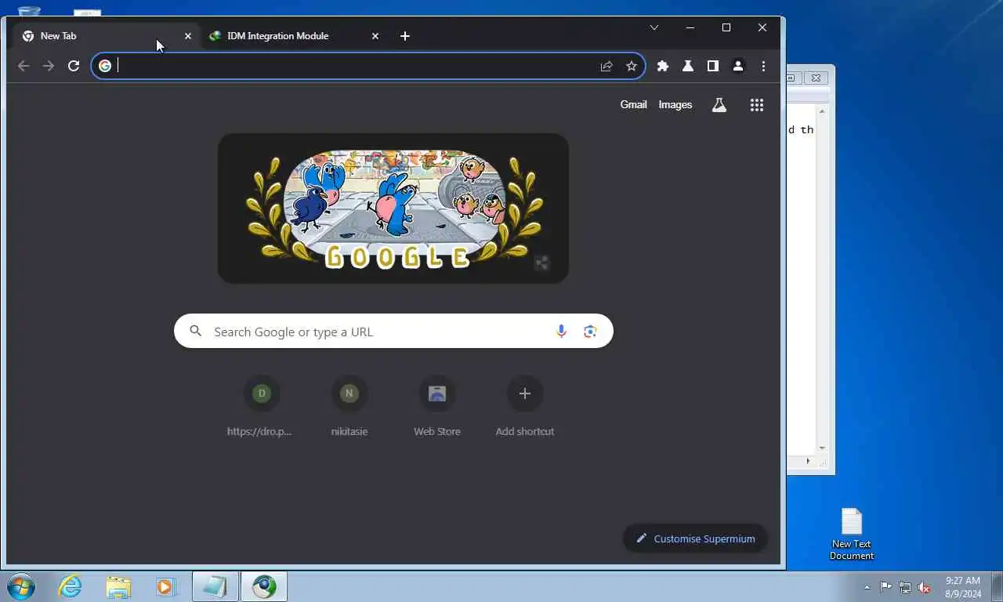Open the Google apps grid
This screenshot has height=602, width=1003.
point(757,104)
